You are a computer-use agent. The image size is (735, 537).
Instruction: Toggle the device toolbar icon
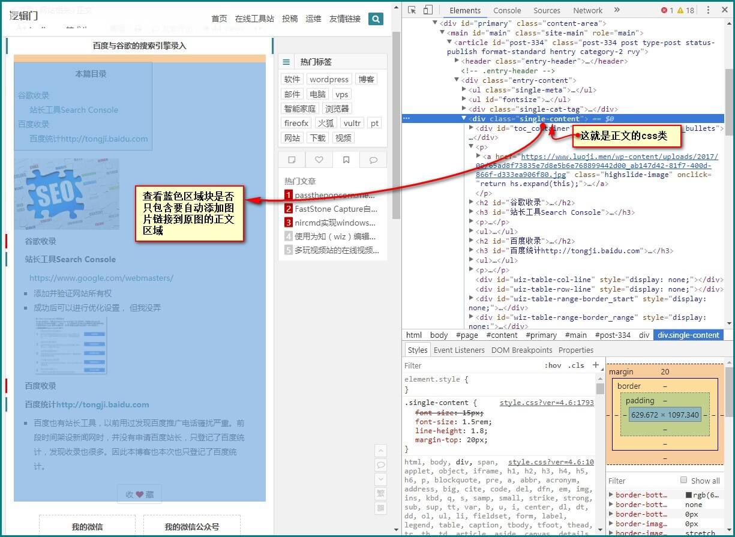point(428,10)
